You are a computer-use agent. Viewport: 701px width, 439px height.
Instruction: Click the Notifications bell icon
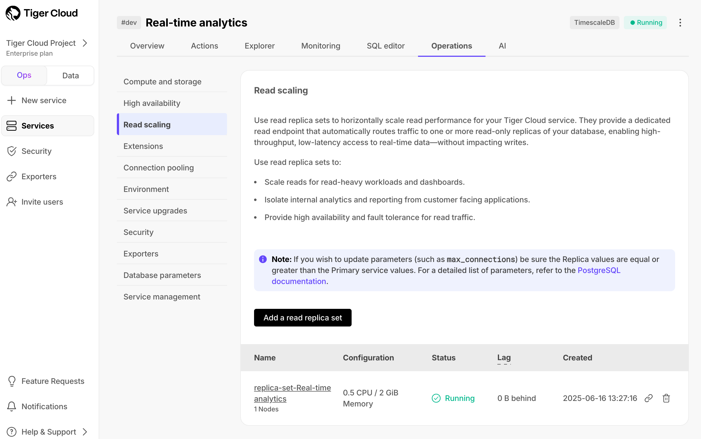coord(12,406)
